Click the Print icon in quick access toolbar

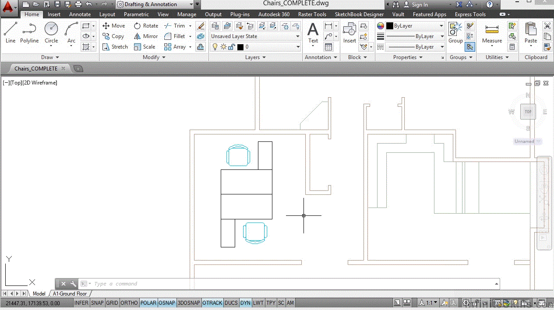click(x=78, y=4)
